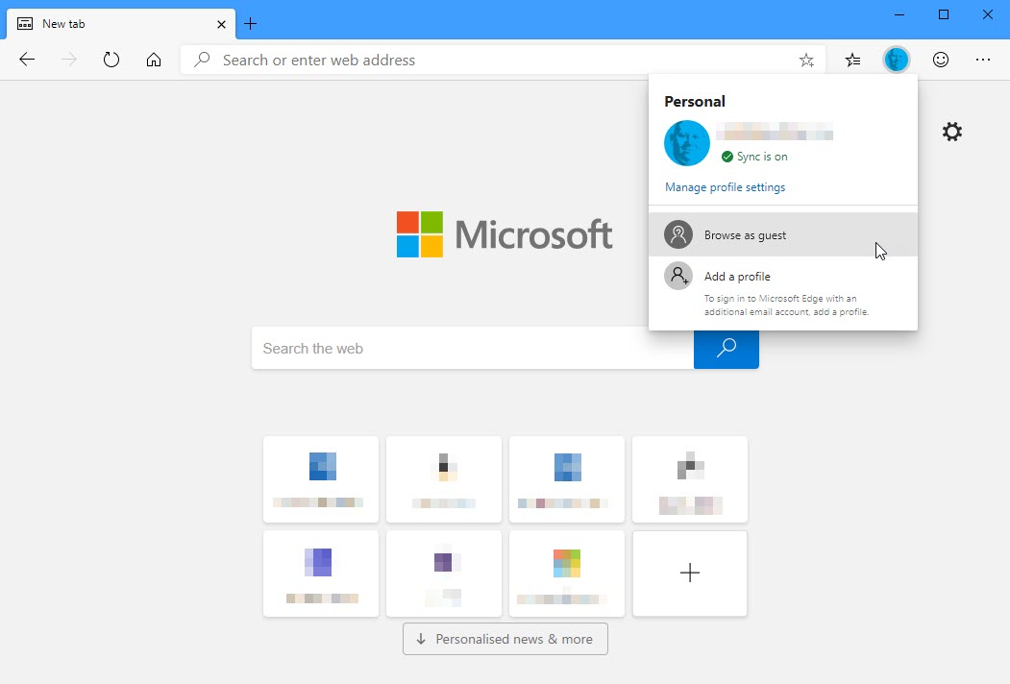Screen dimensions: 1010x684
Task: Send feedback with the smiley icon
Action: click(941, 60)
